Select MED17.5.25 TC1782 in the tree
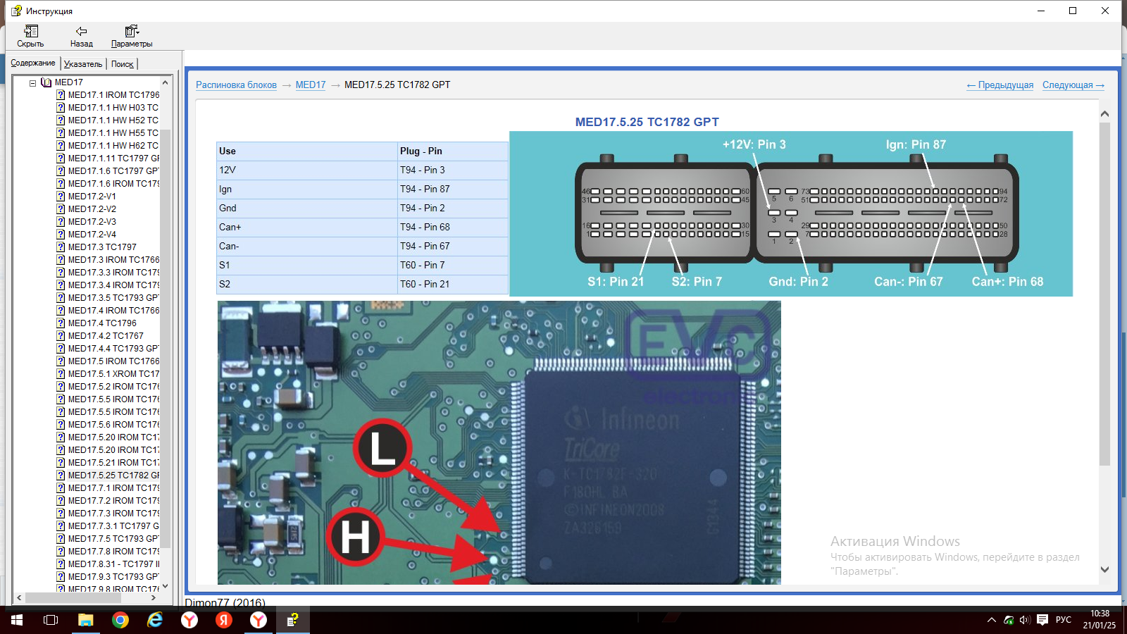The width and height of the screenshot is (1127, 634). tap(113, 475)
